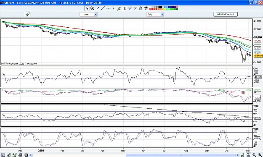This screenshot has height=157, width=263.
Task: Click the 45.85 stochastic value label
Action: 257,139
